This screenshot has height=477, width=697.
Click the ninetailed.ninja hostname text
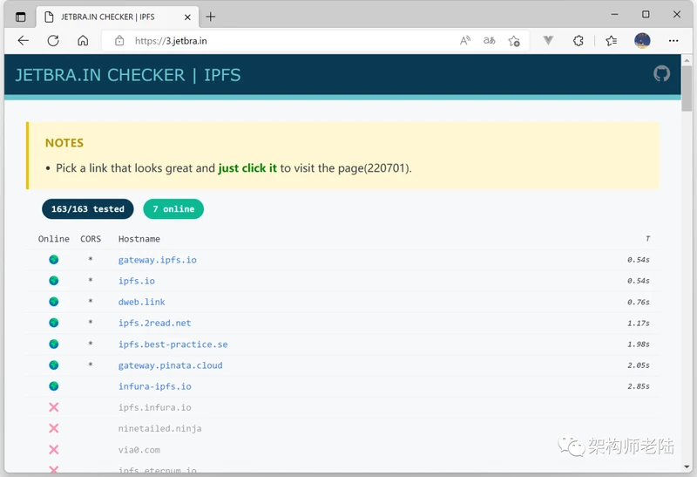click(x=159, y=428)
